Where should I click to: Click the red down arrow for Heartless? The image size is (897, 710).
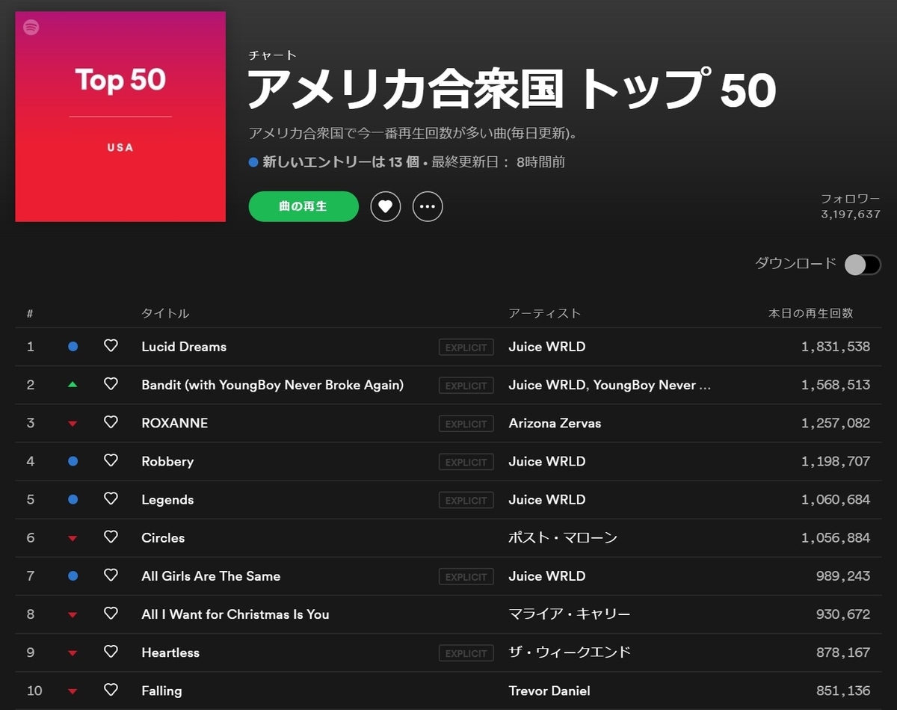pyautogui.click(x=73, y=653)
